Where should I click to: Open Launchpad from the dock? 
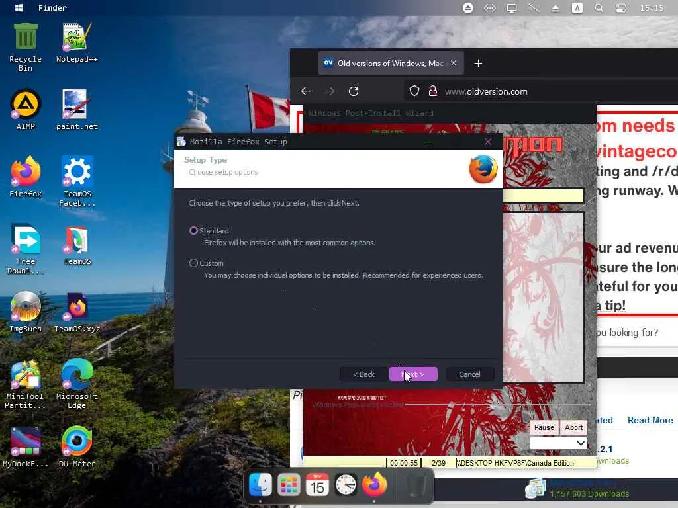(289, 485)
